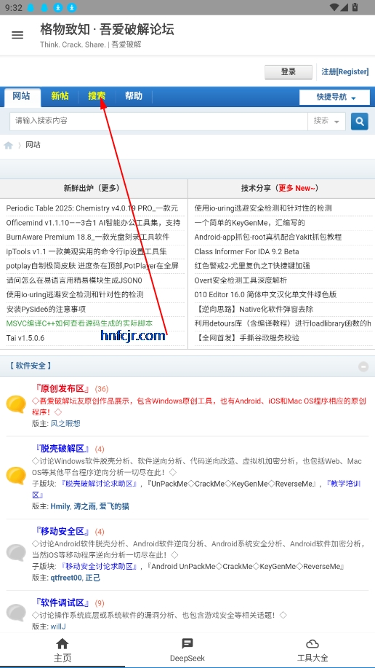Expand the 快捷导航 dropdown
Viewport: 375px width, 668px height.
click(x=334, y=97)
